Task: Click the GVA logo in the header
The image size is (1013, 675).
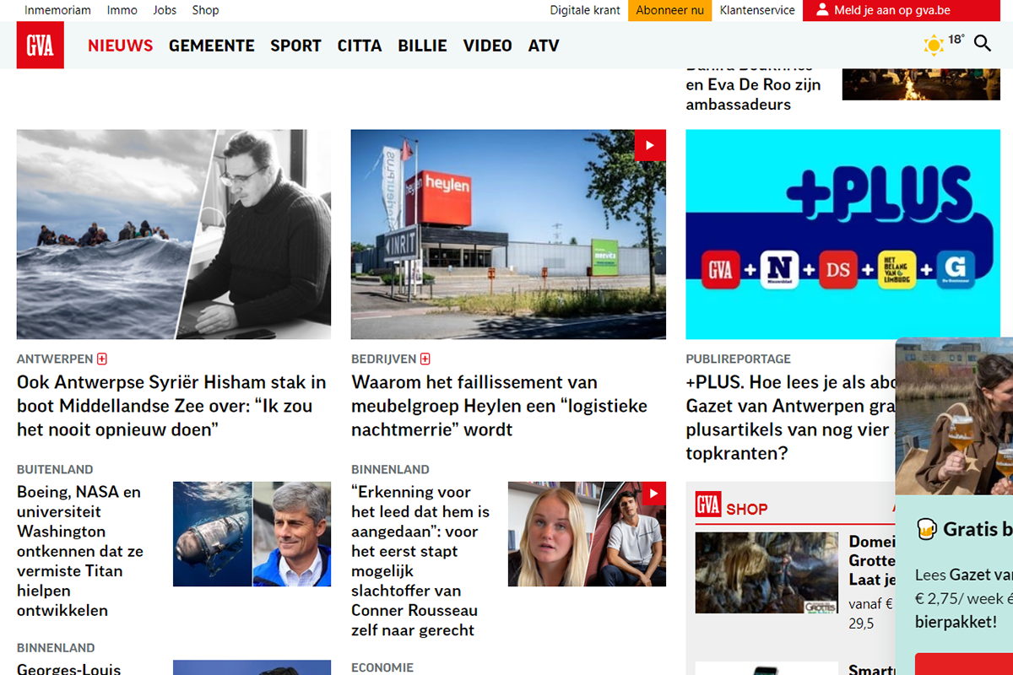Action: click(41, 45)
